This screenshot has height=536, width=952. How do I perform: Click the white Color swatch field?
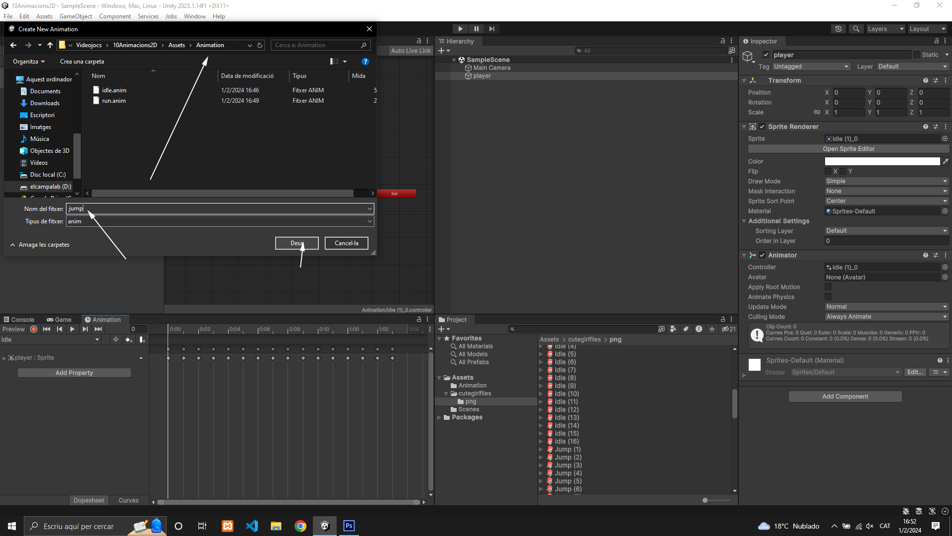click(882, 161)
